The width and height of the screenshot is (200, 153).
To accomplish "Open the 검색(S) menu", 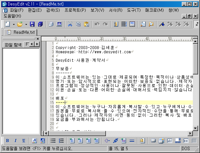I will pyautogui.click(x=53, y=10).
